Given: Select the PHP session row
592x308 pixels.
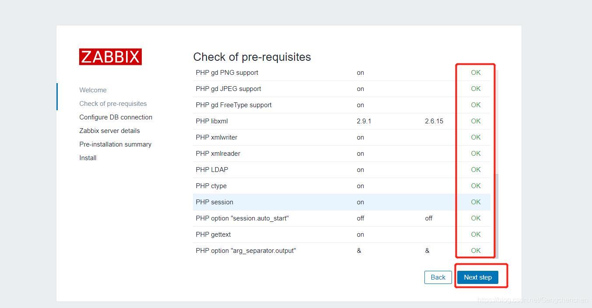Looking at the screenshot, I should pos(214,202).
